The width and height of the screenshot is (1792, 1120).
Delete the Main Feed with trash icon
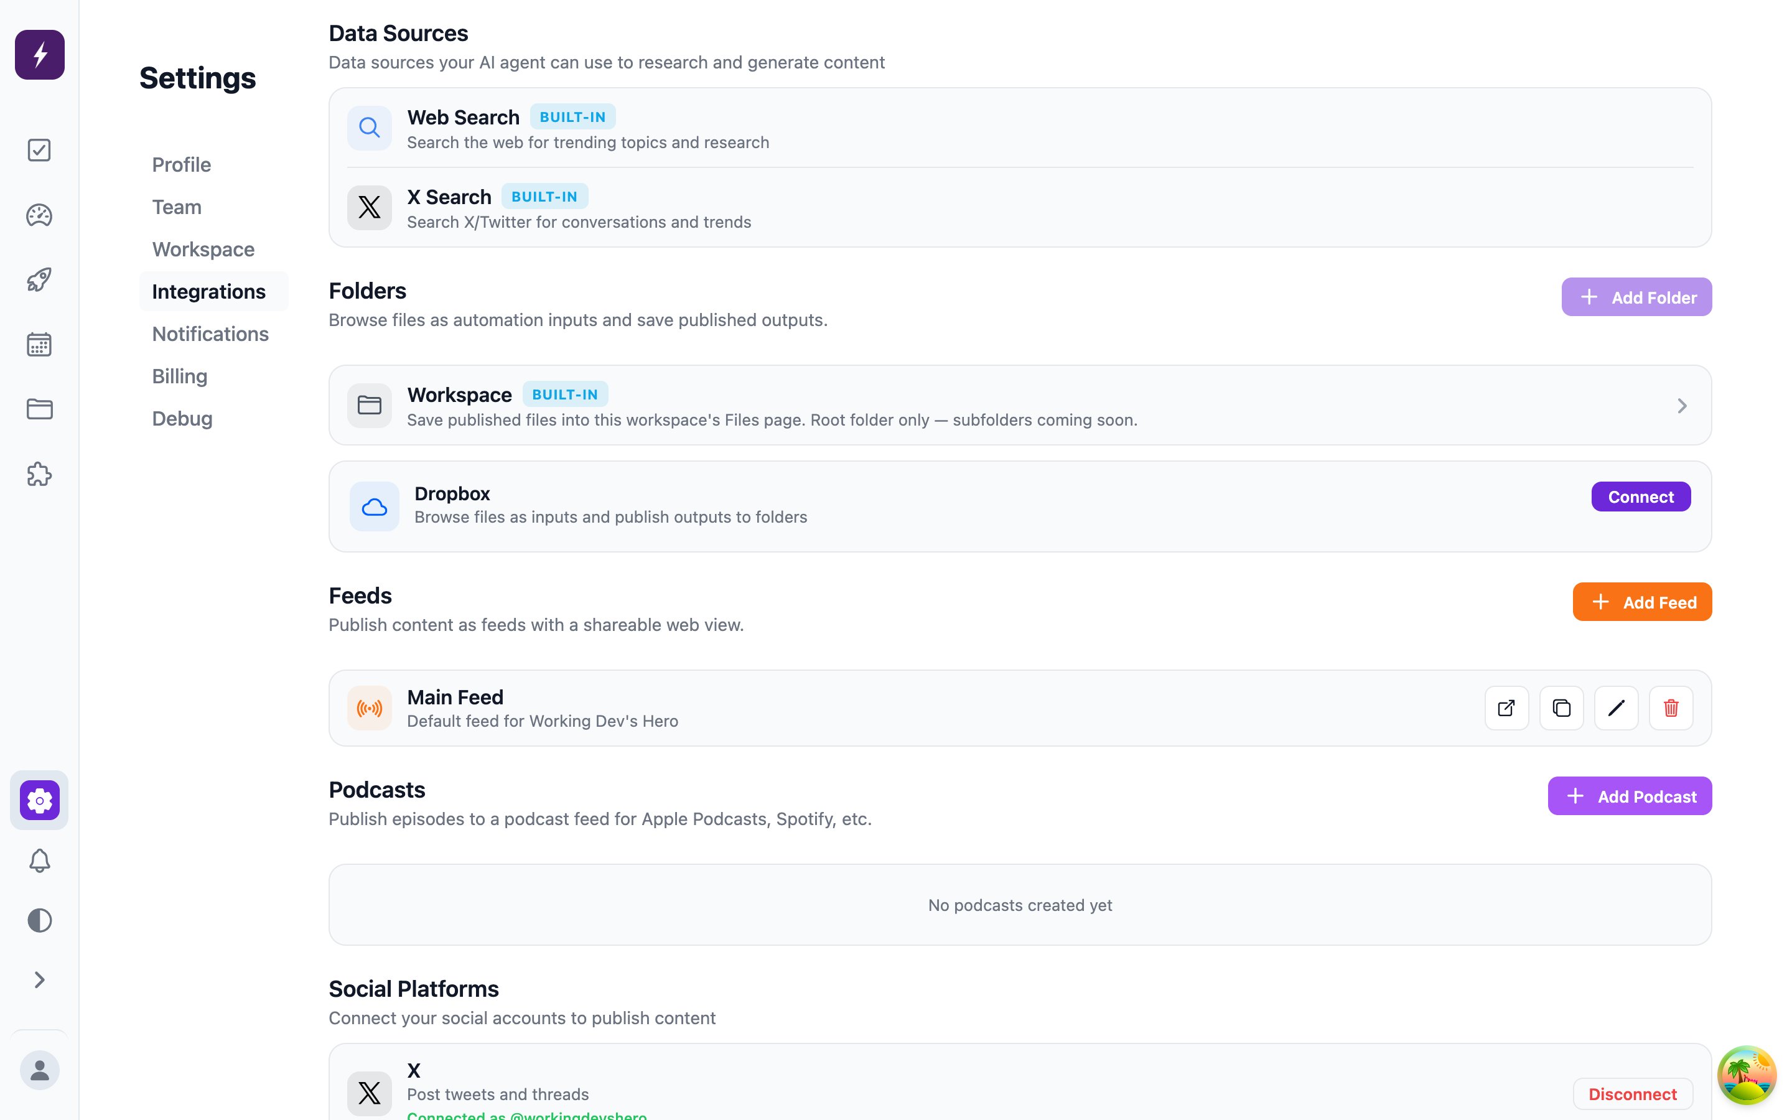coord(1671,708)
